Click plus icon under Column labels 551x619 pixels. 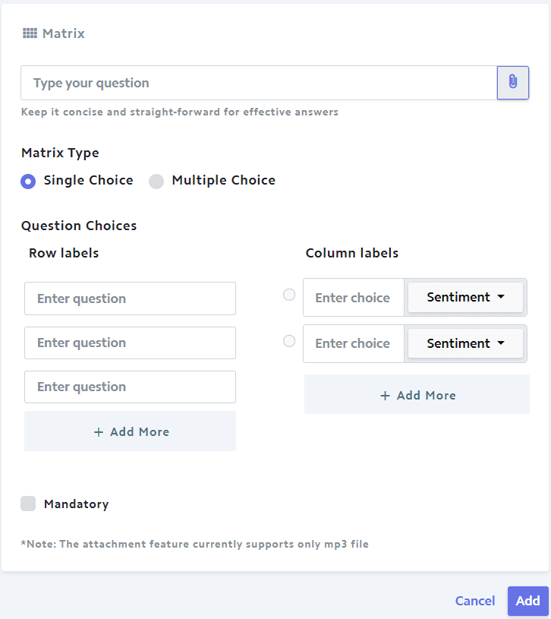coord(385,396)
